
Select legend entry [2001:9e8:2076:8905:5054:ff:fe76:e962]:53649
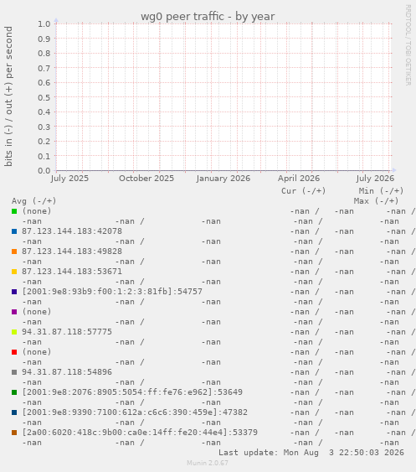pos(132,392)
